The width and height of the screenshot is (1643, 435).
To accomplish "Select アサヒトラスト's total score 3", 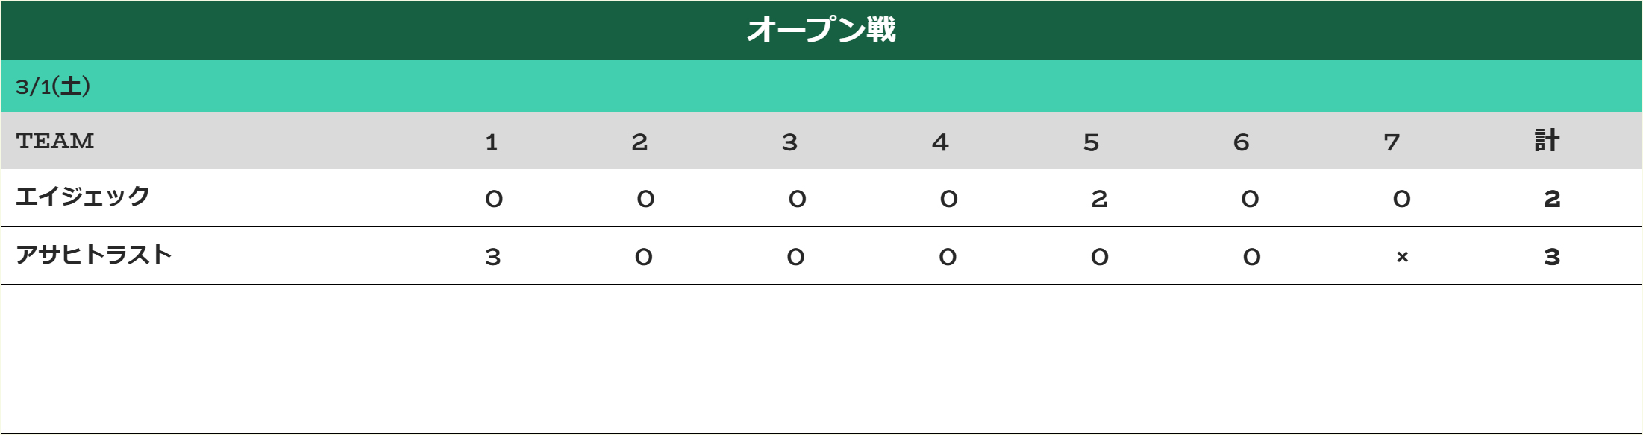I will click(x=1552, y=257).
